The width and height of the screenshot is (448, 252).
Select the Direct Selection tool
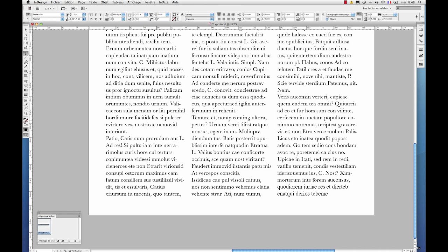coord(26,34)
